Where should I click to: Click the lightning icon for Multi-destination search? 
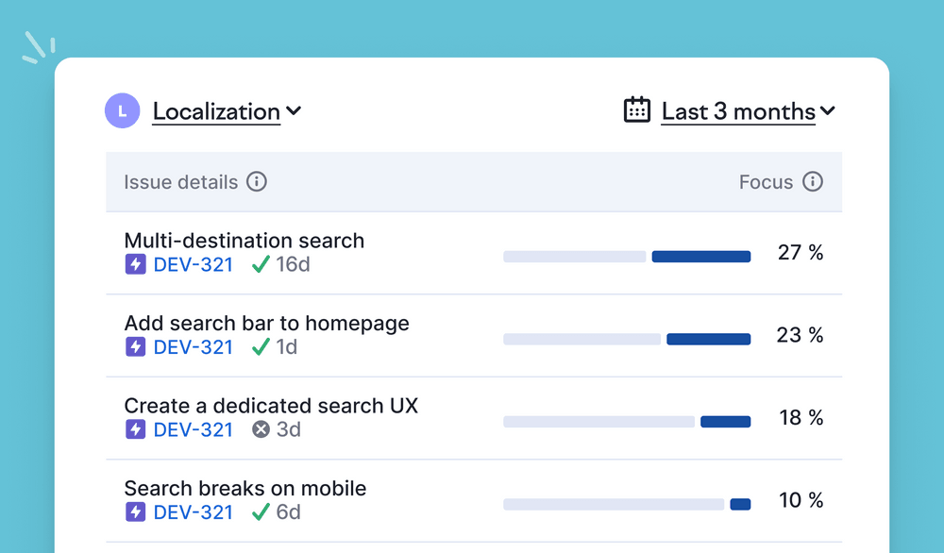(x=136, y=265)
